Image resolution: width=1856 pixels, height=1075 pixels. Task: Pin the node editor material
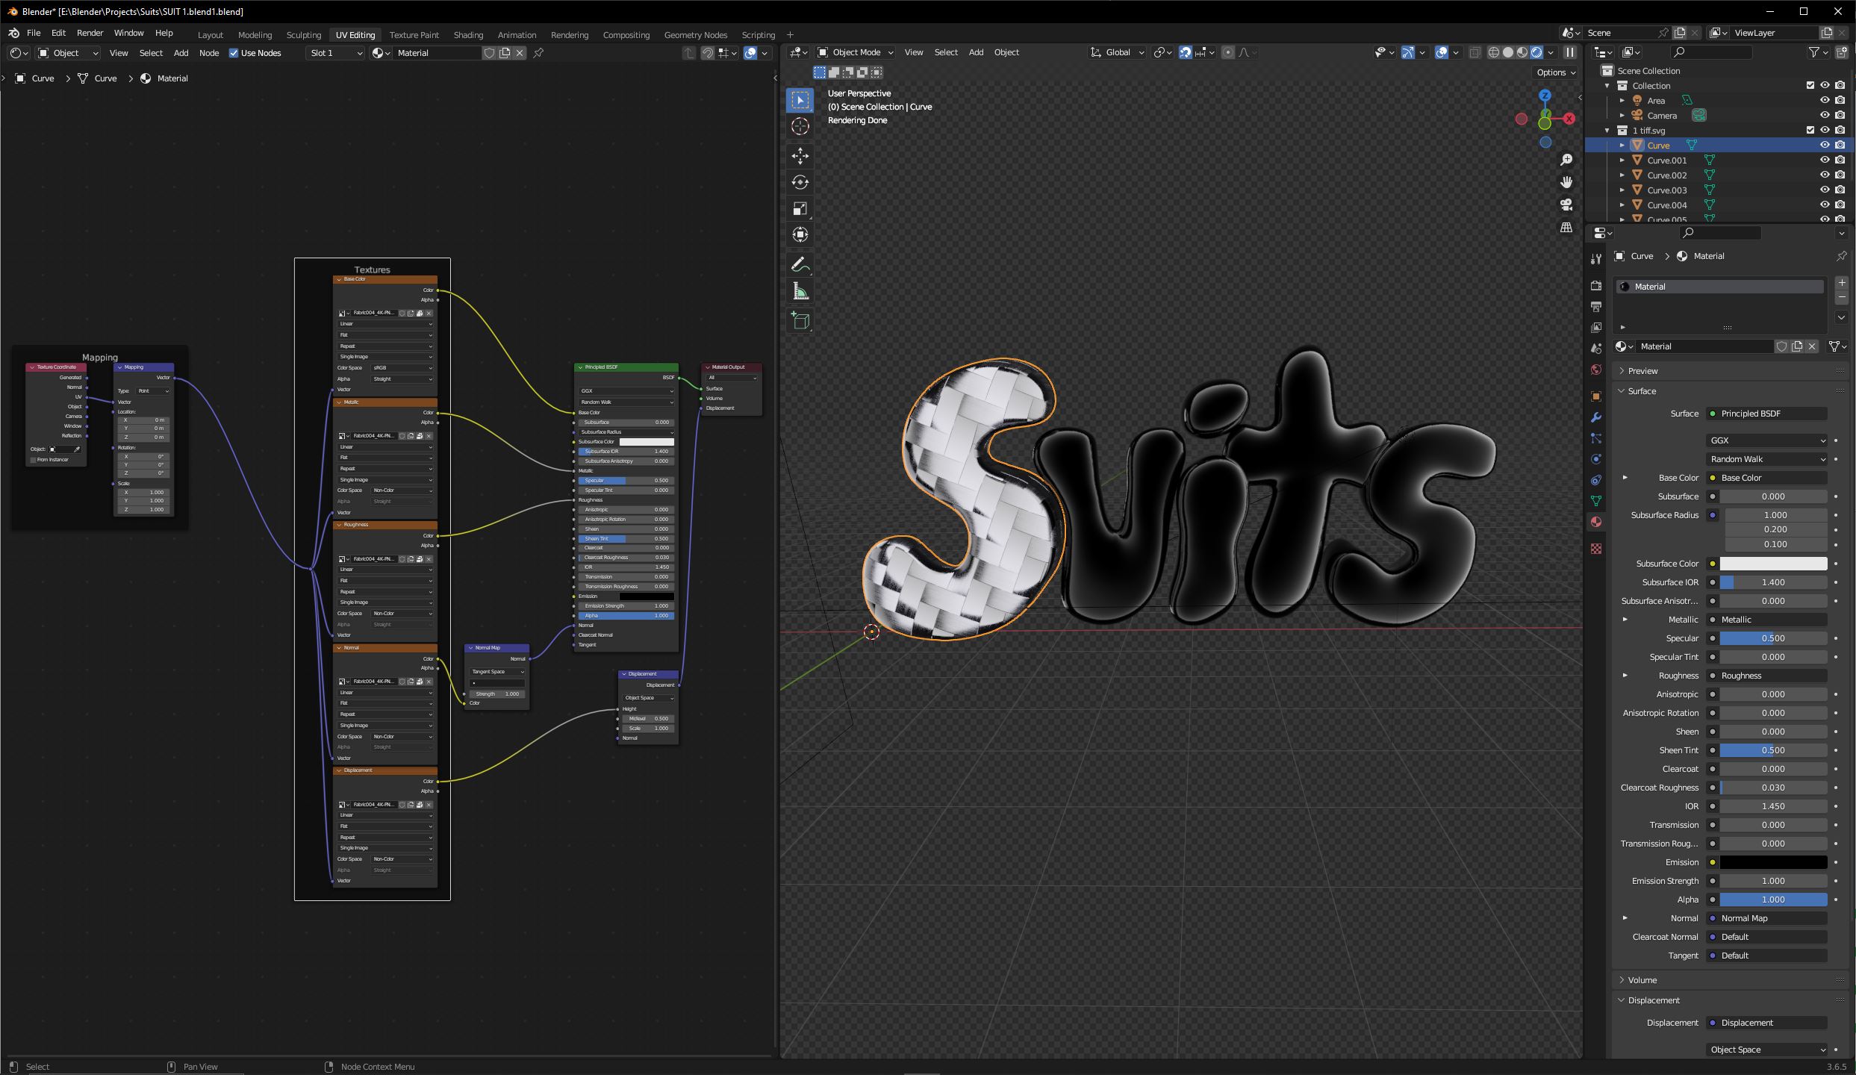[538, 53]
